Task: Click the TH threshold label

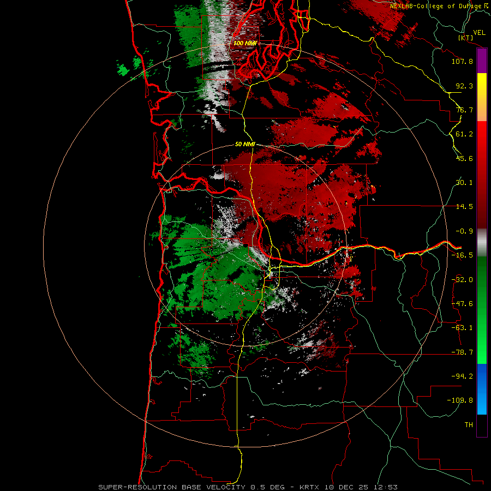Action: pos(469,425)
